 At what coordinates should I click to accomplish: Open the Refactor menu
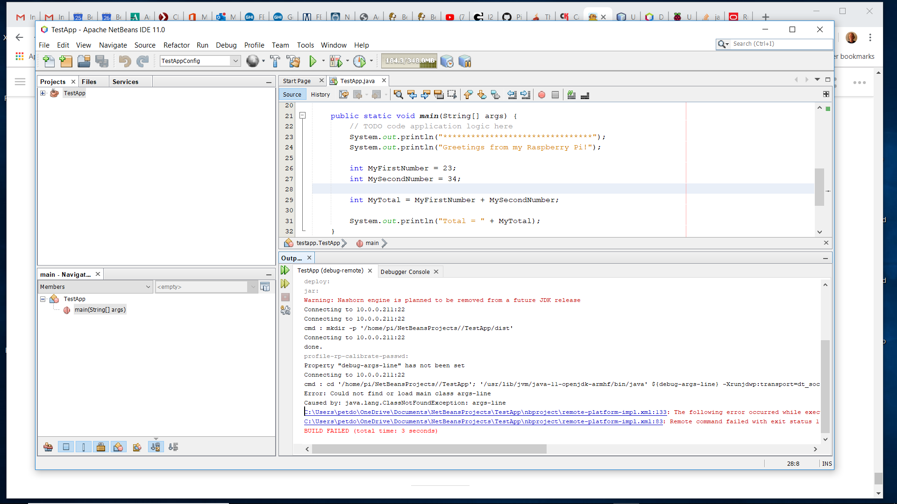[177, 45]
